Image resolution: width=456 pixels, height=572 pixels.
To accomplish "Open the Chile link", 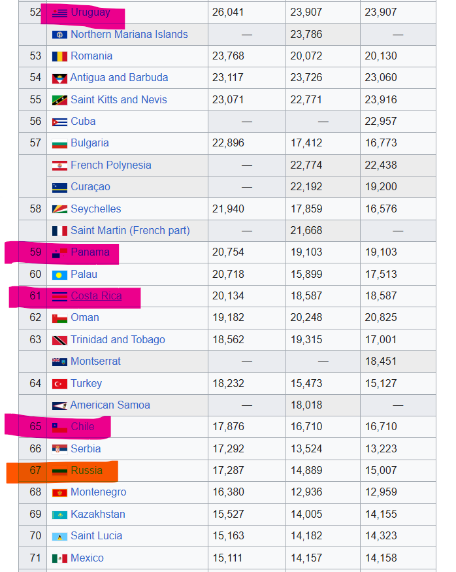I will click(x=82, y=427).
